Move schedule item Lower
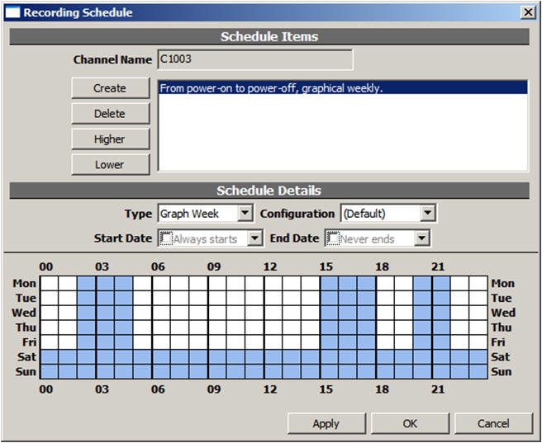542x443 pixels. (110, 165)
